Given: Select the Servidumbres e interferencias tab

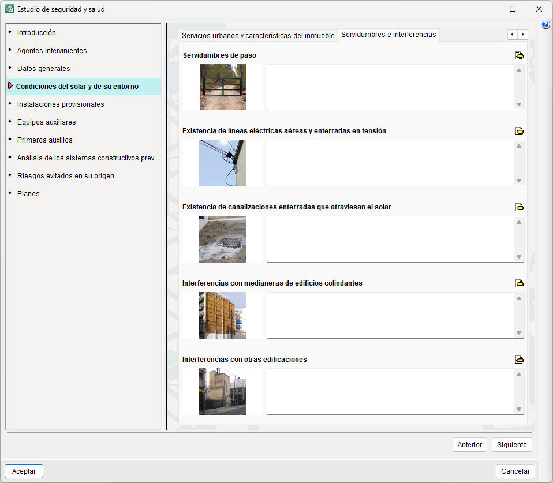Looking at the screenshot, I should (x=388, y=35).
